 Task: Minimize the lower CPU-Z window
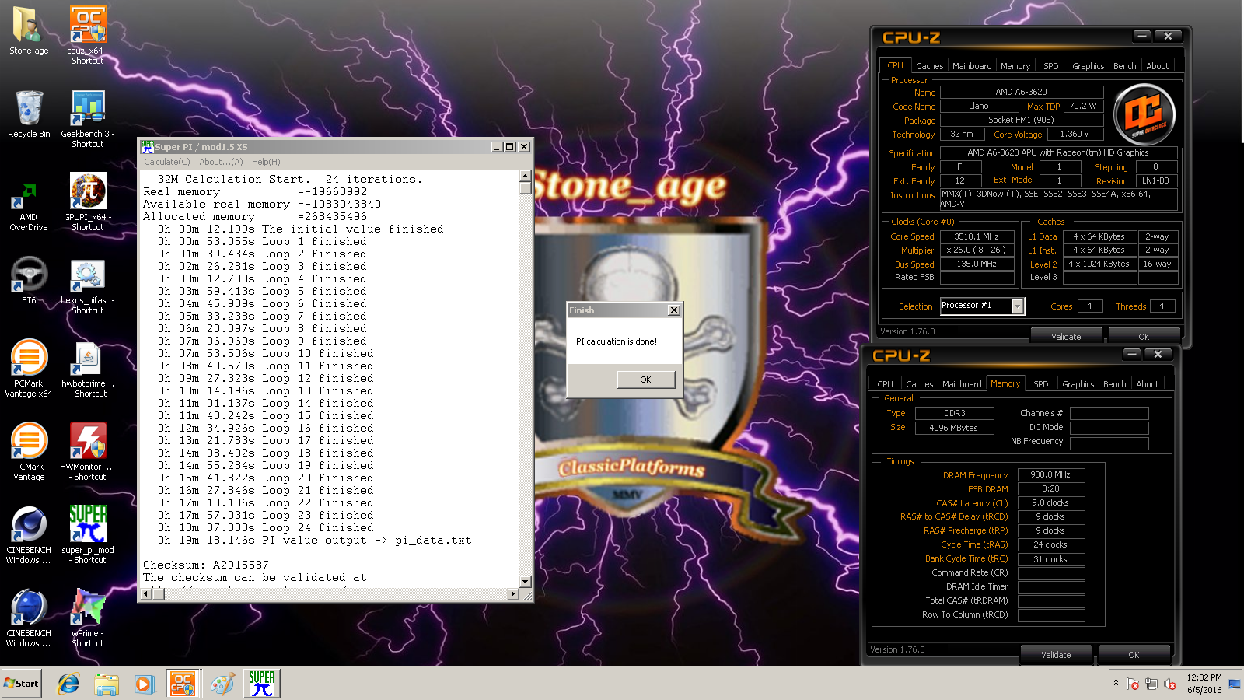[x=1131, y=354]
